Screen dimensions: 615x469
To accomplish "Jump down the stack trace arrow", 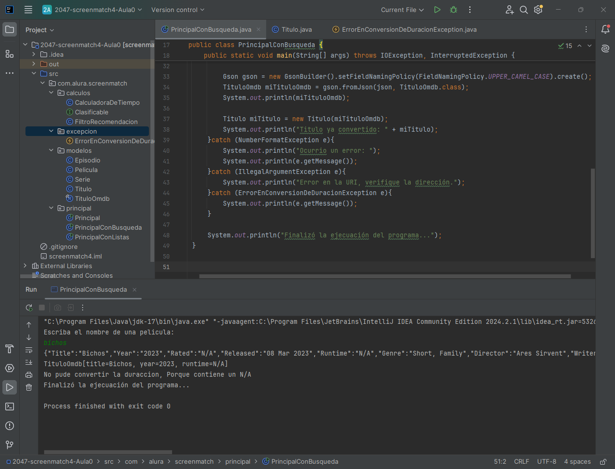I will point(29,337).
